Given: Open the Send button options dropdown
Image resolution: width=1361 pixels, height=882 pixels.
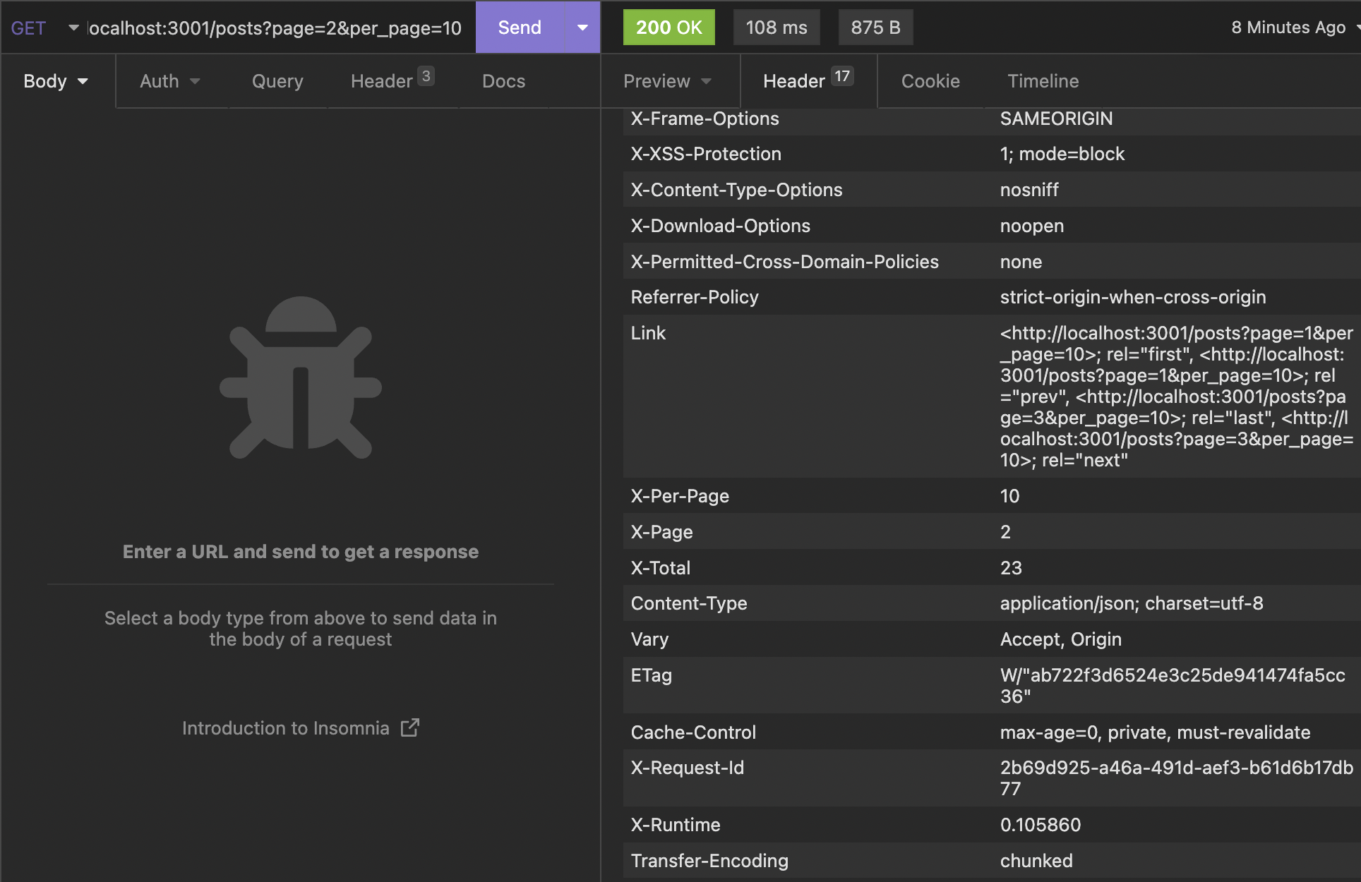Looking at the screenshot, I should [582, 28].
